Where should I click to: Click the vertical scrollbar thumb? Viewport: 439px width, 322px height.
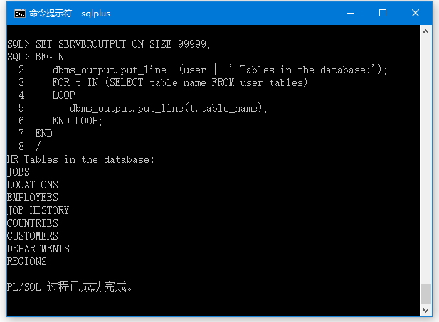(426, 294)
